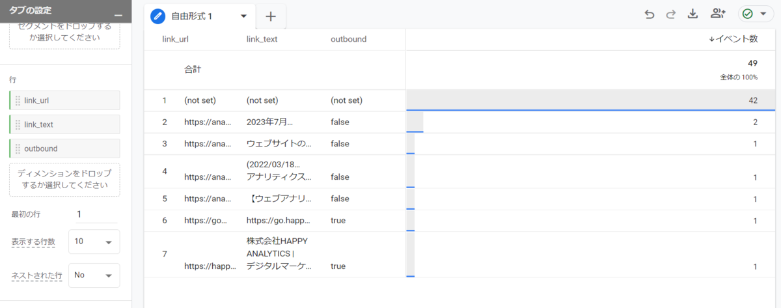
Task: Open share with users icon
Action: 718,14
